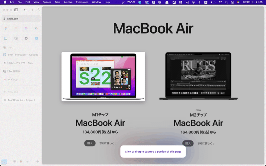Open さらに詳しく link for M1 model
This screenshot has width=266, height=166.
[x=108, y=143]
